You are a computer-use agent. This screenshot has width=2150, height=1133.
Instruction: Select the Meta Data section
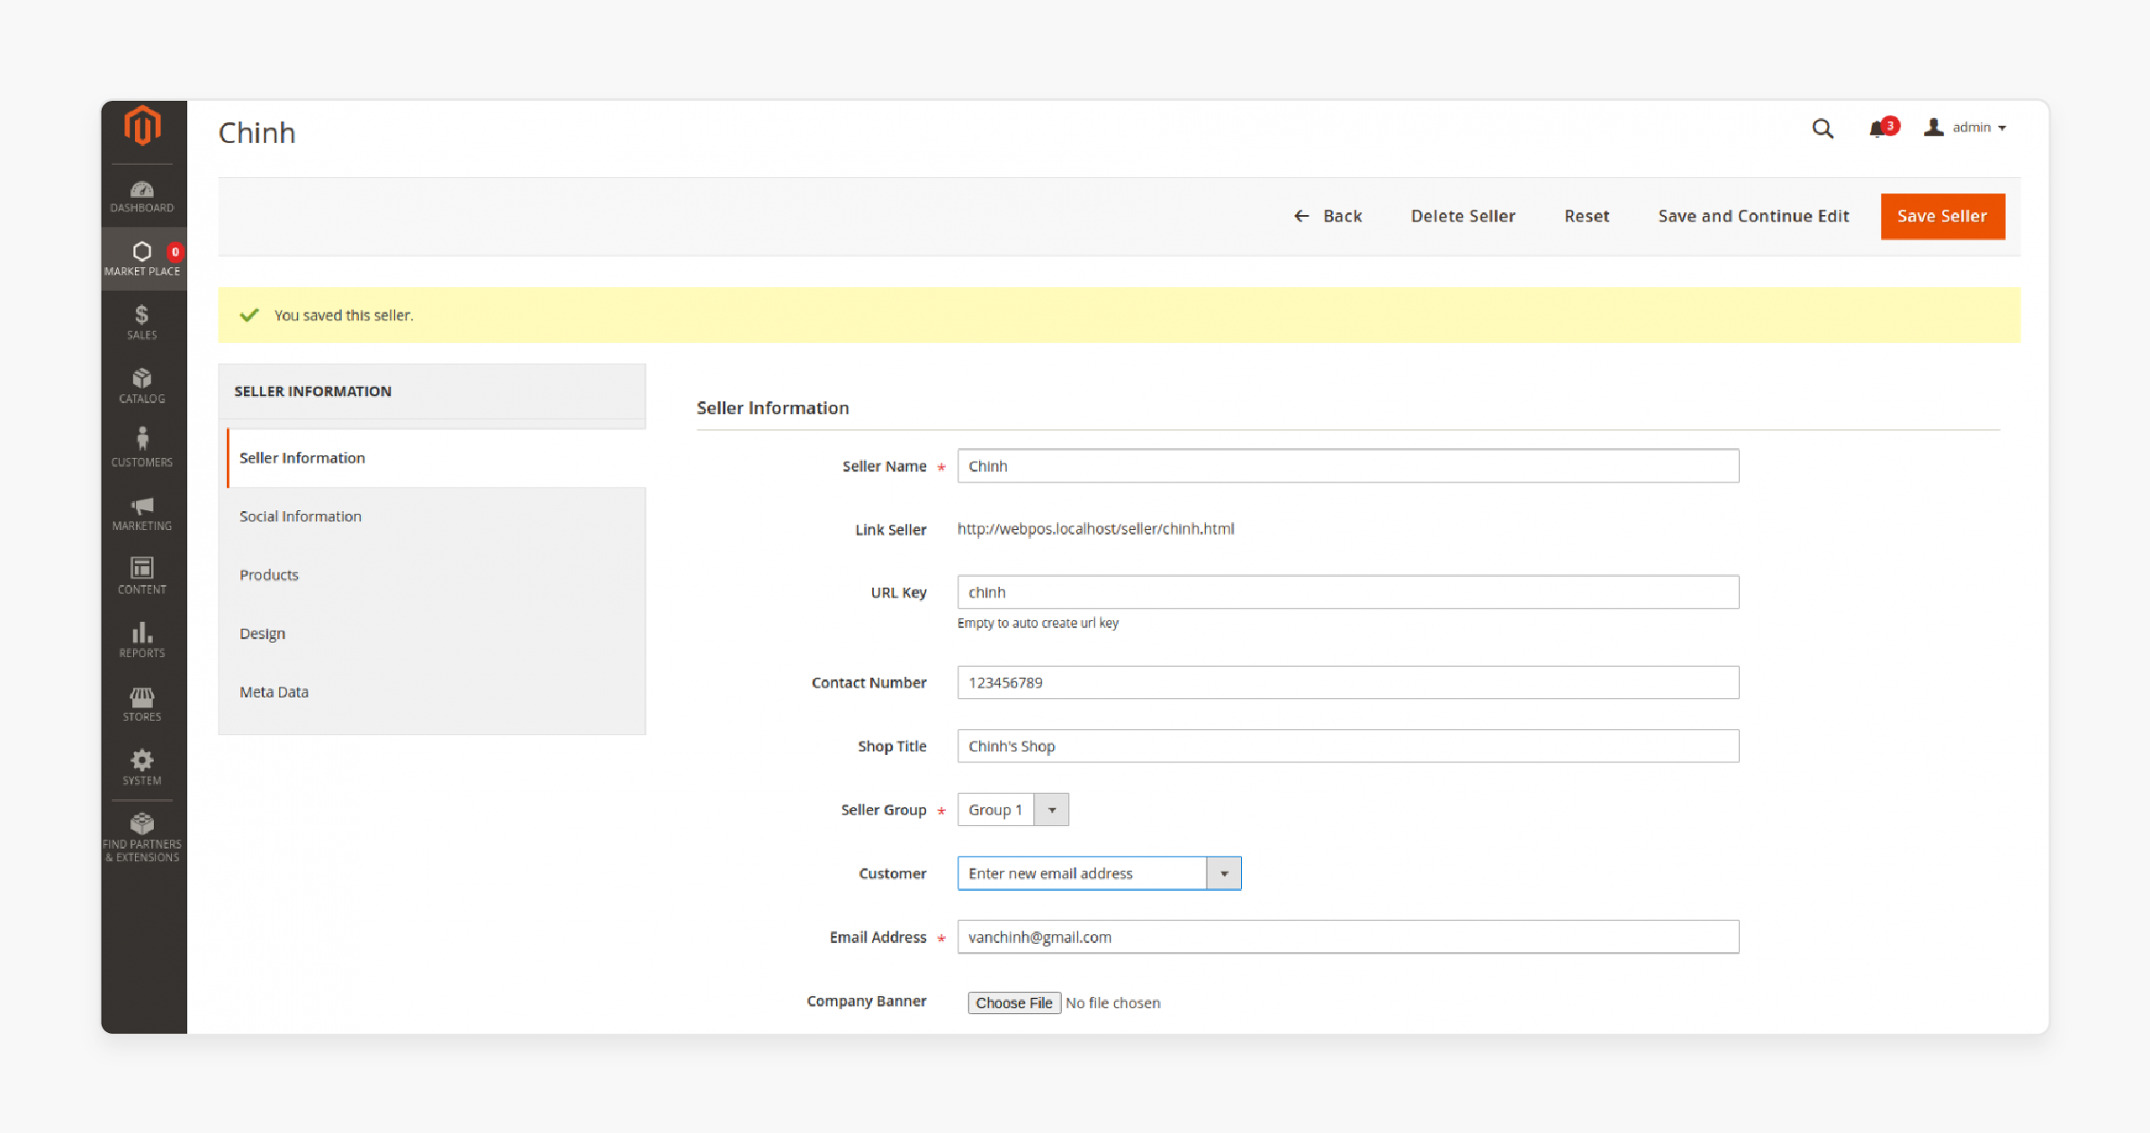tap(273, 691)
